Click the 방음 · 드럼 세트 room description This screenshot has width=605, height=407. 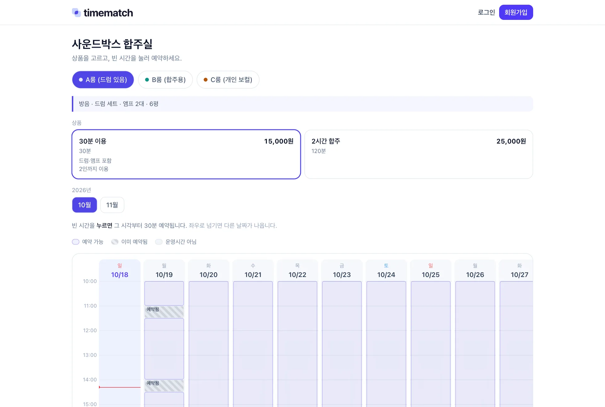(118, 104)
